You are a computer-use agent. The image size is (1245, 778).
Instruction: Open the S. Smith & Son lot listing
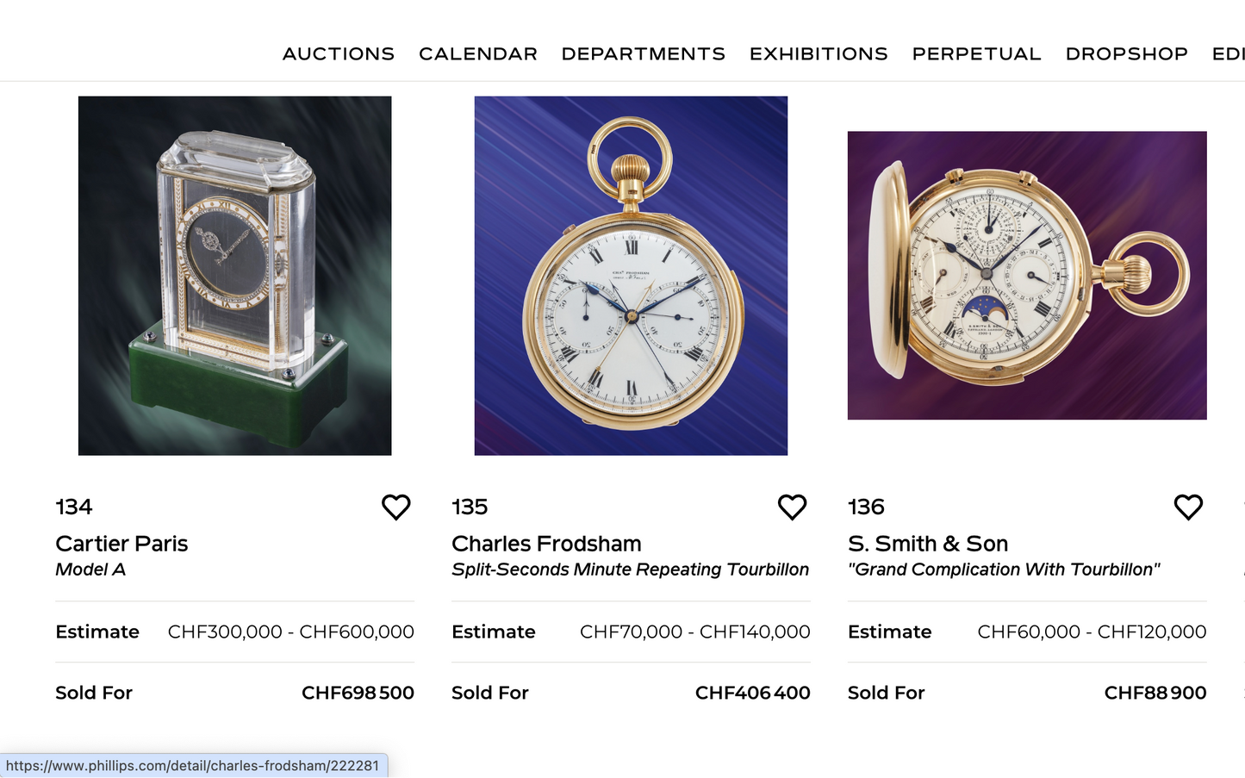928,544
